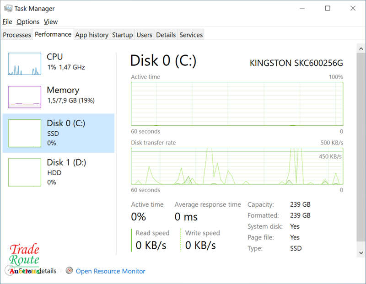
Task: Switch to the Processes tab
Action: 17,35
